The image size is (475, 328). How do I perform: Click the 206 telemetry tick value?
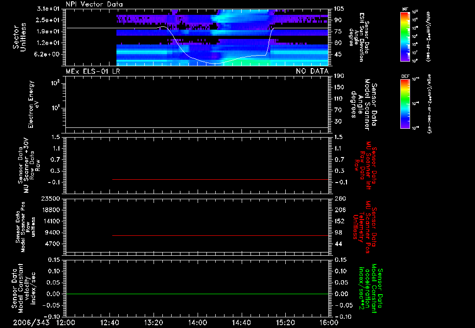(340, 210)
